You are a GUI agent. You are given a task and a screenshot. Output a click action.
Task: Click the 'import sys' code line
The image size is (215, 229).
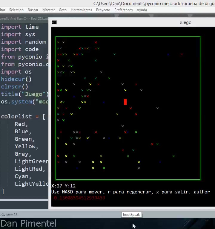tap(18, 34)
